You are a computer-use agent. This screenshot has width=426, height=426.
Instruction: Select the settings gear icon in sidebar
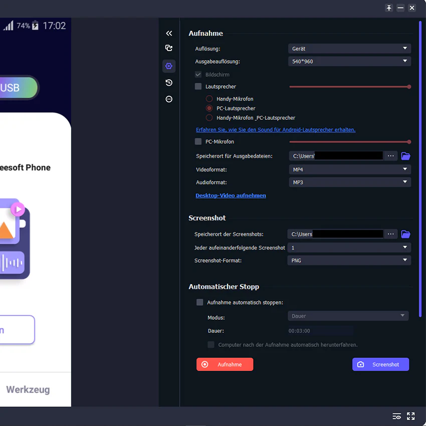point(169,66)
